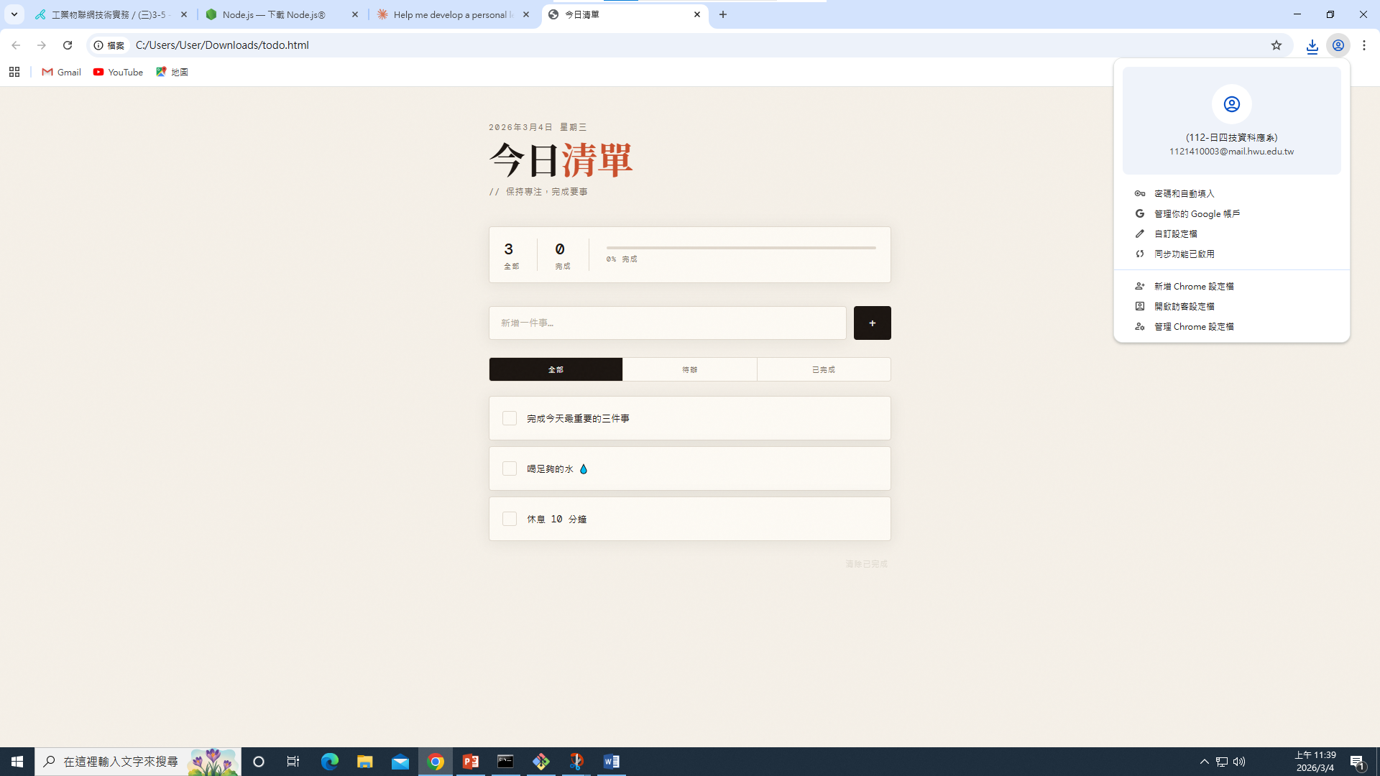The width and height of the screenshot is (1380, 776).
Task: Open File Explorer from taskbar
Action: (365, 762)
